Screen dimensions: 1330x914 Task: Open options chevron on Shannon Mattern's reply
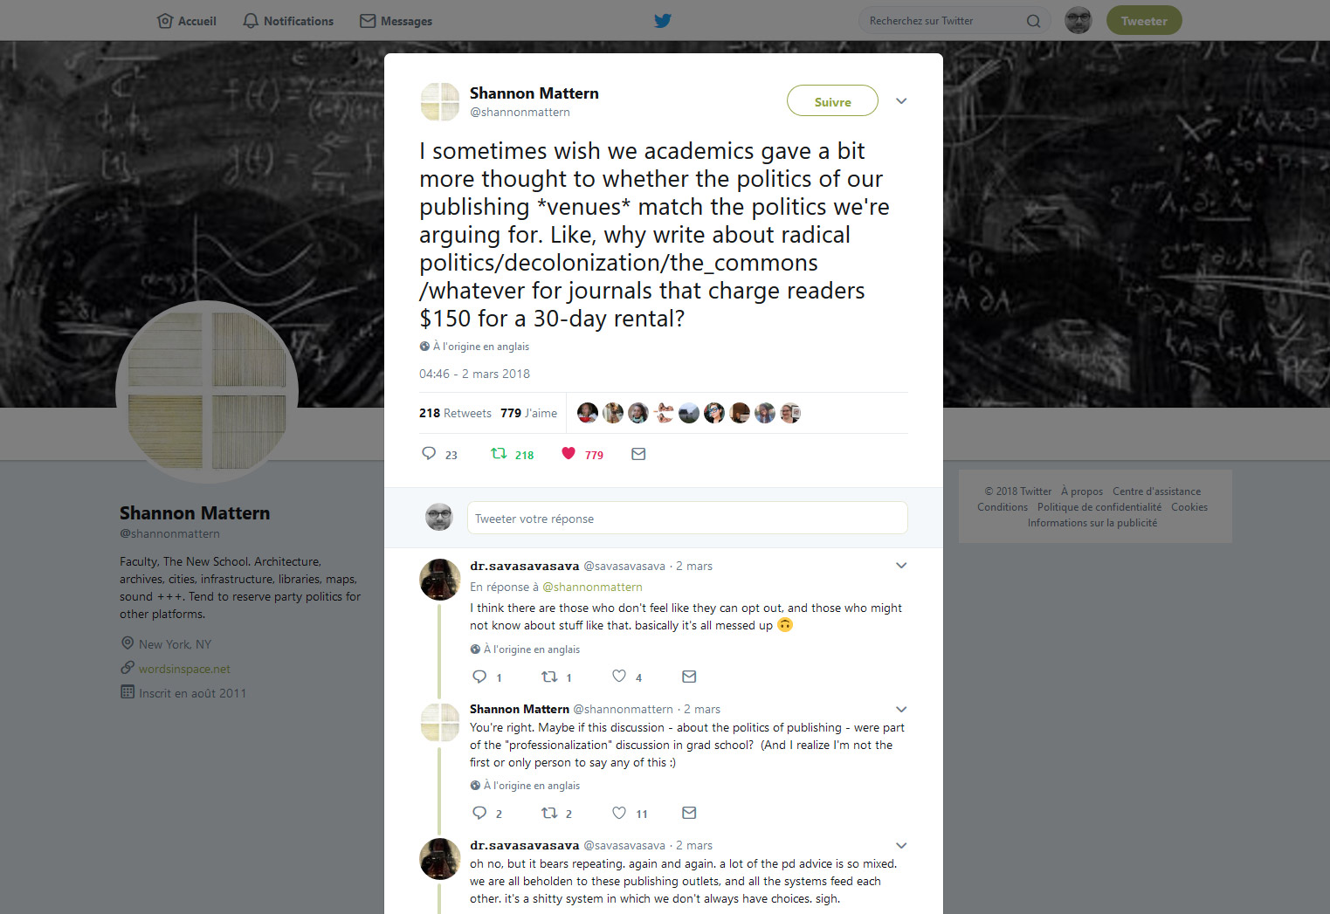901,709
